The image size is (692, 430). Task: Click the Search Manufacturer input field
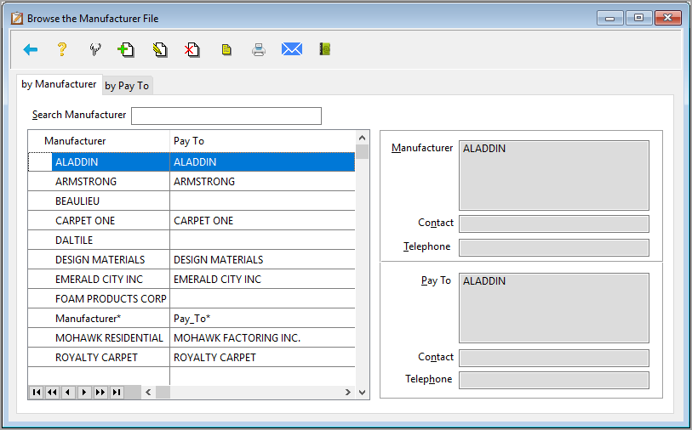point(226,116)
